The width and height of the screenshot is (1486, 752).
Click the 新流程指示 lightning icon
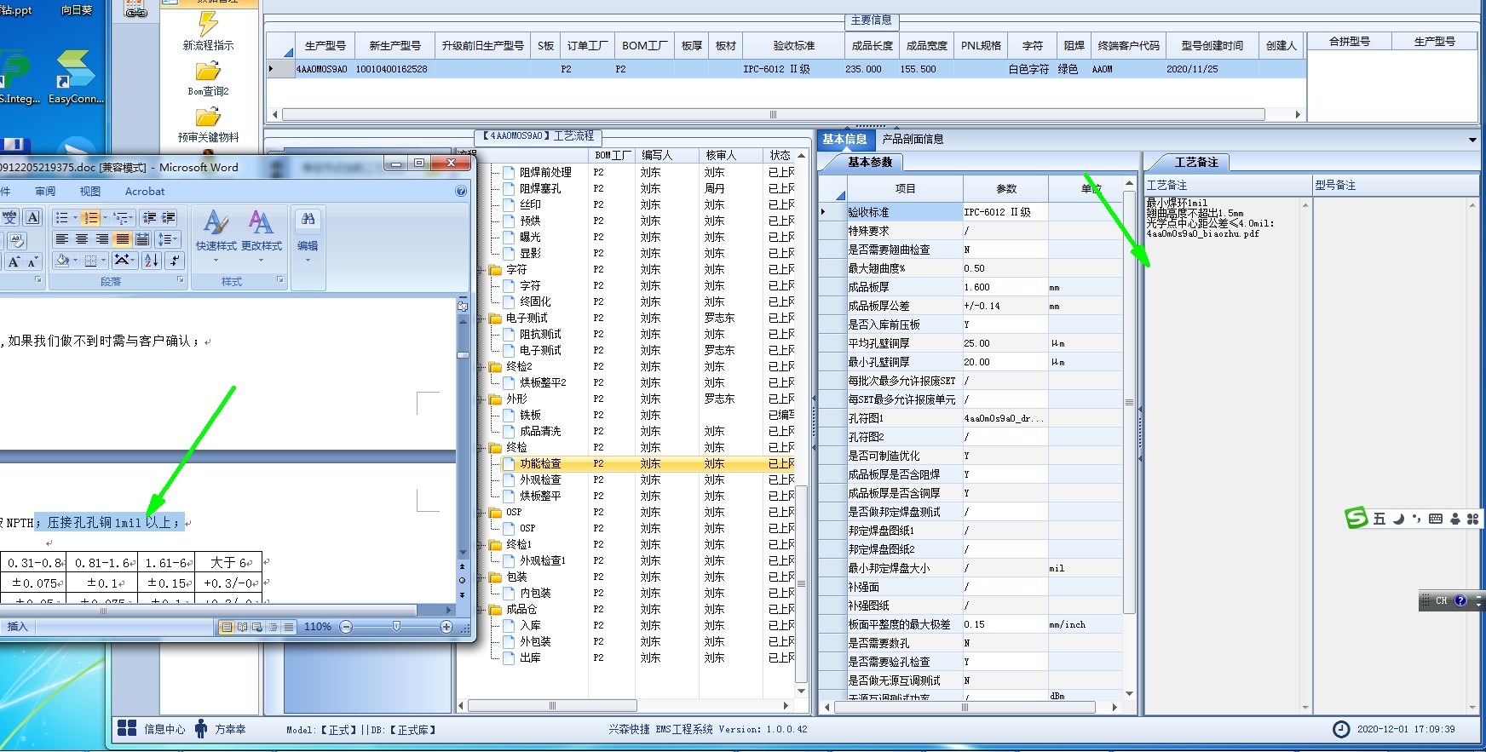pos(208,23)
